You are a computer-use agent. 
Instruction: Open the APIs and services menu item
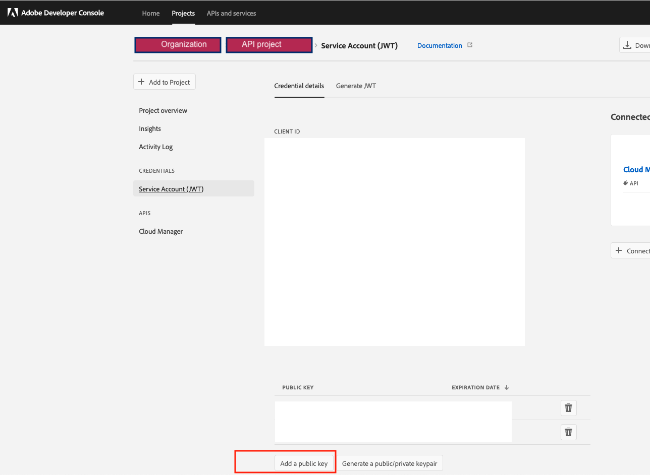(x=231, y=13)
